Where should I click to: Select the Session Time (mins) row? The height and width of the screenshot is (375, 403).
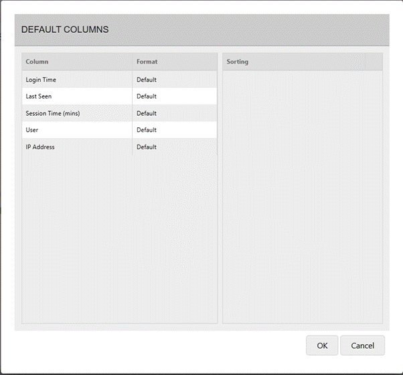tap(120, 113)
